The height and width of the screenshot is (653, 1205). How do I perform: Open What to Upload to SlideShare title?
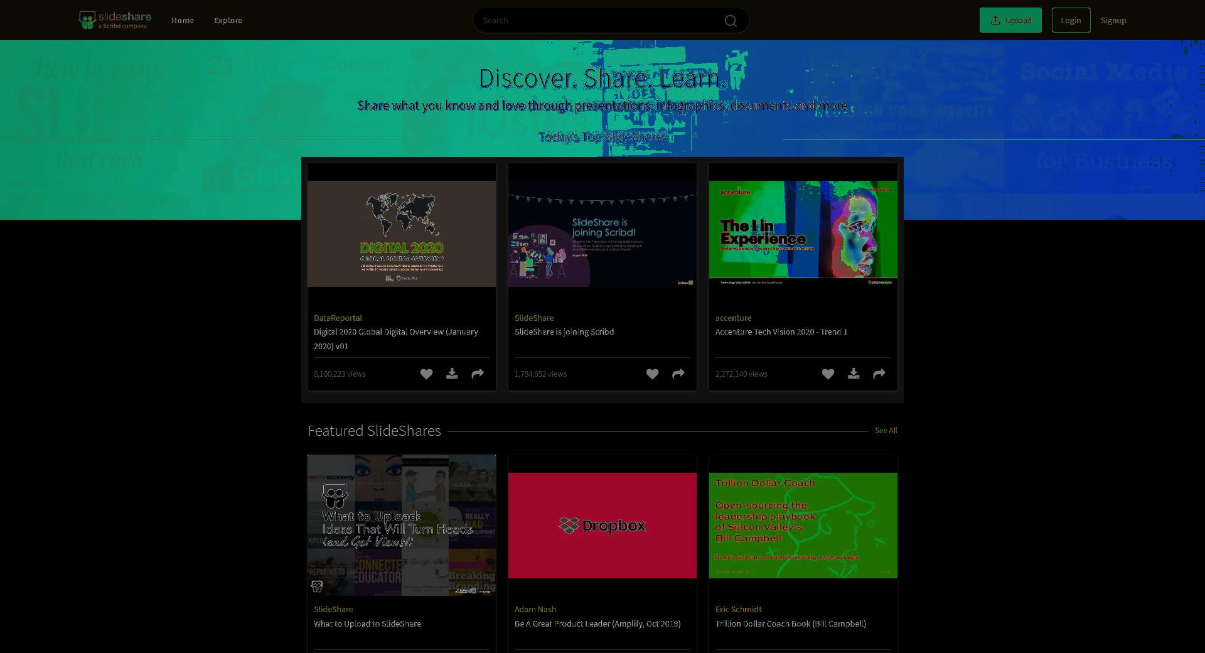pyautogui.click(x=367, y=624)
